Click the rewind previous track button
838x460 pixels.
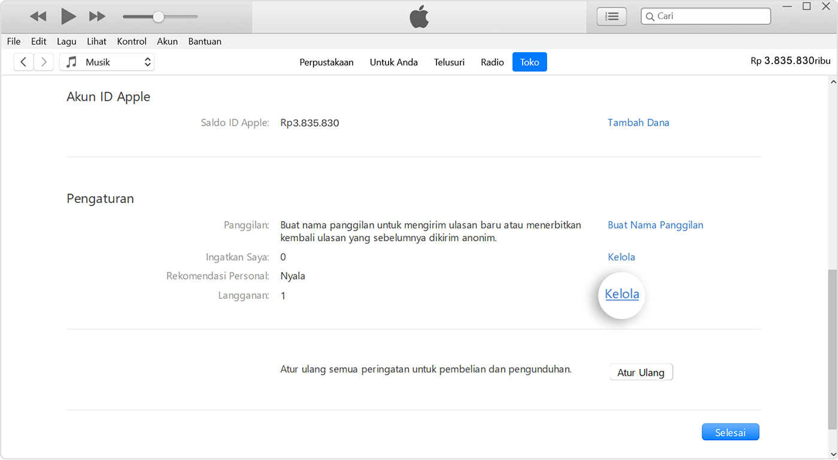38,17
